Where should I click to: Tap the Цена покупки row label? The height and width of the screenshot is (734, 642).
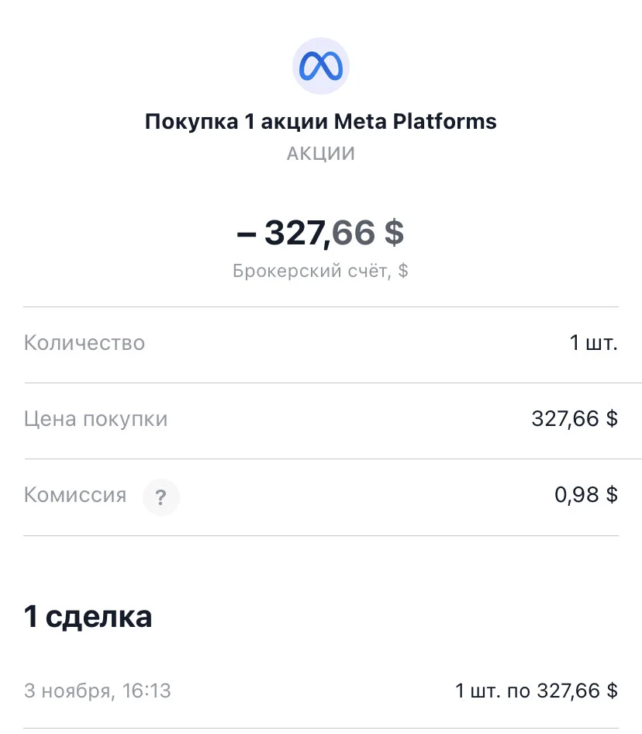96,419
